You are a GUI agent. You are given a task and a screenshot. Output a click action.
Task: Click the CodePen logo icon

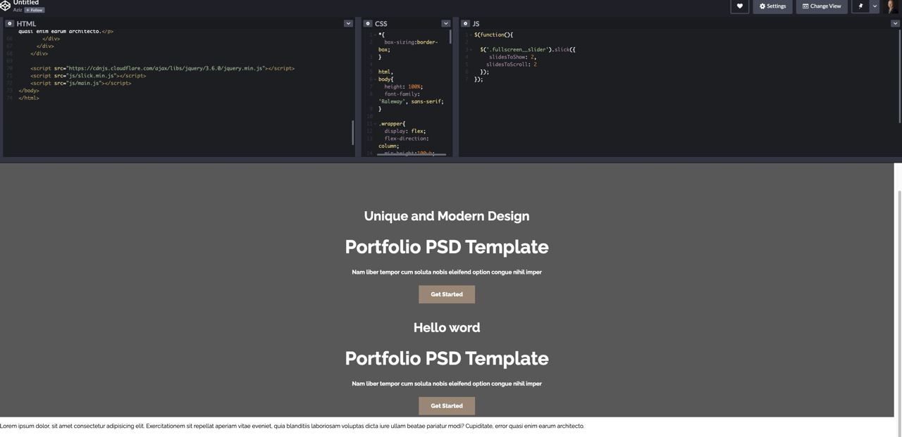(x=5, y=6)
